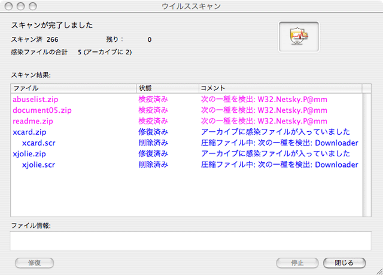Click 削除済み status for xjolie.scr

(x=153, y=165)
